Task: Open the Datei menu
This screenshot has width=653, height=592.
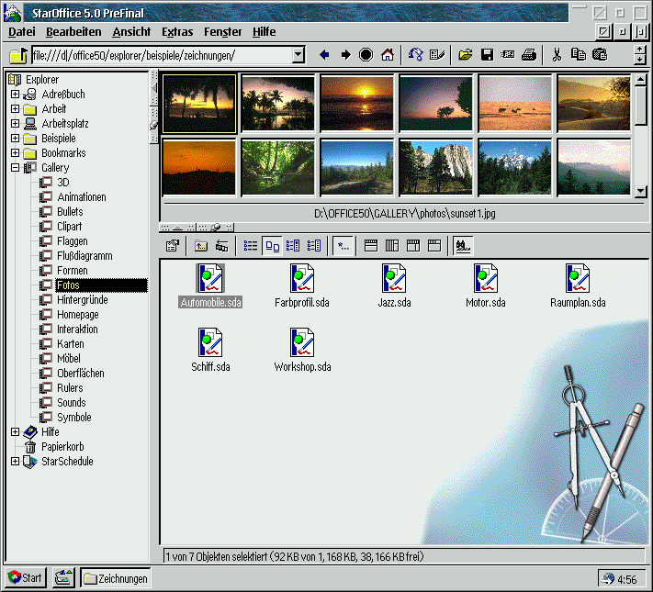Action: click(22, 31)
